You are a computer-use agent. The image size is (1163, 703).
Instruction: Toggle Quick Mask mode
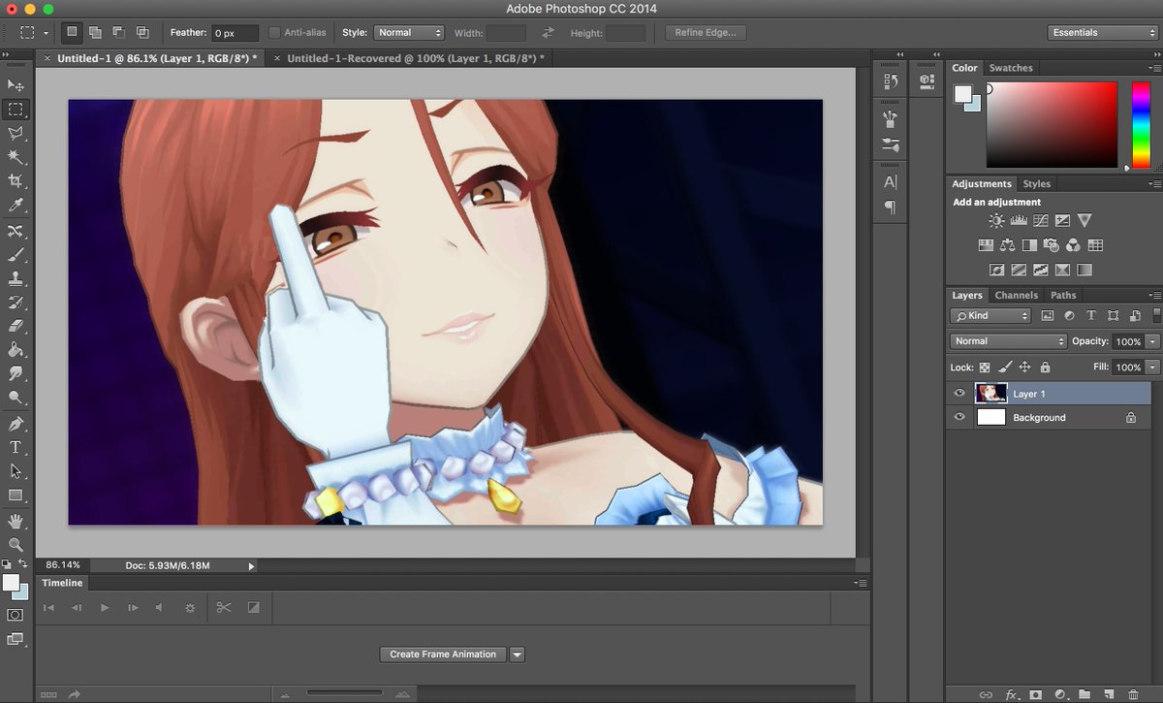(16, 615)
